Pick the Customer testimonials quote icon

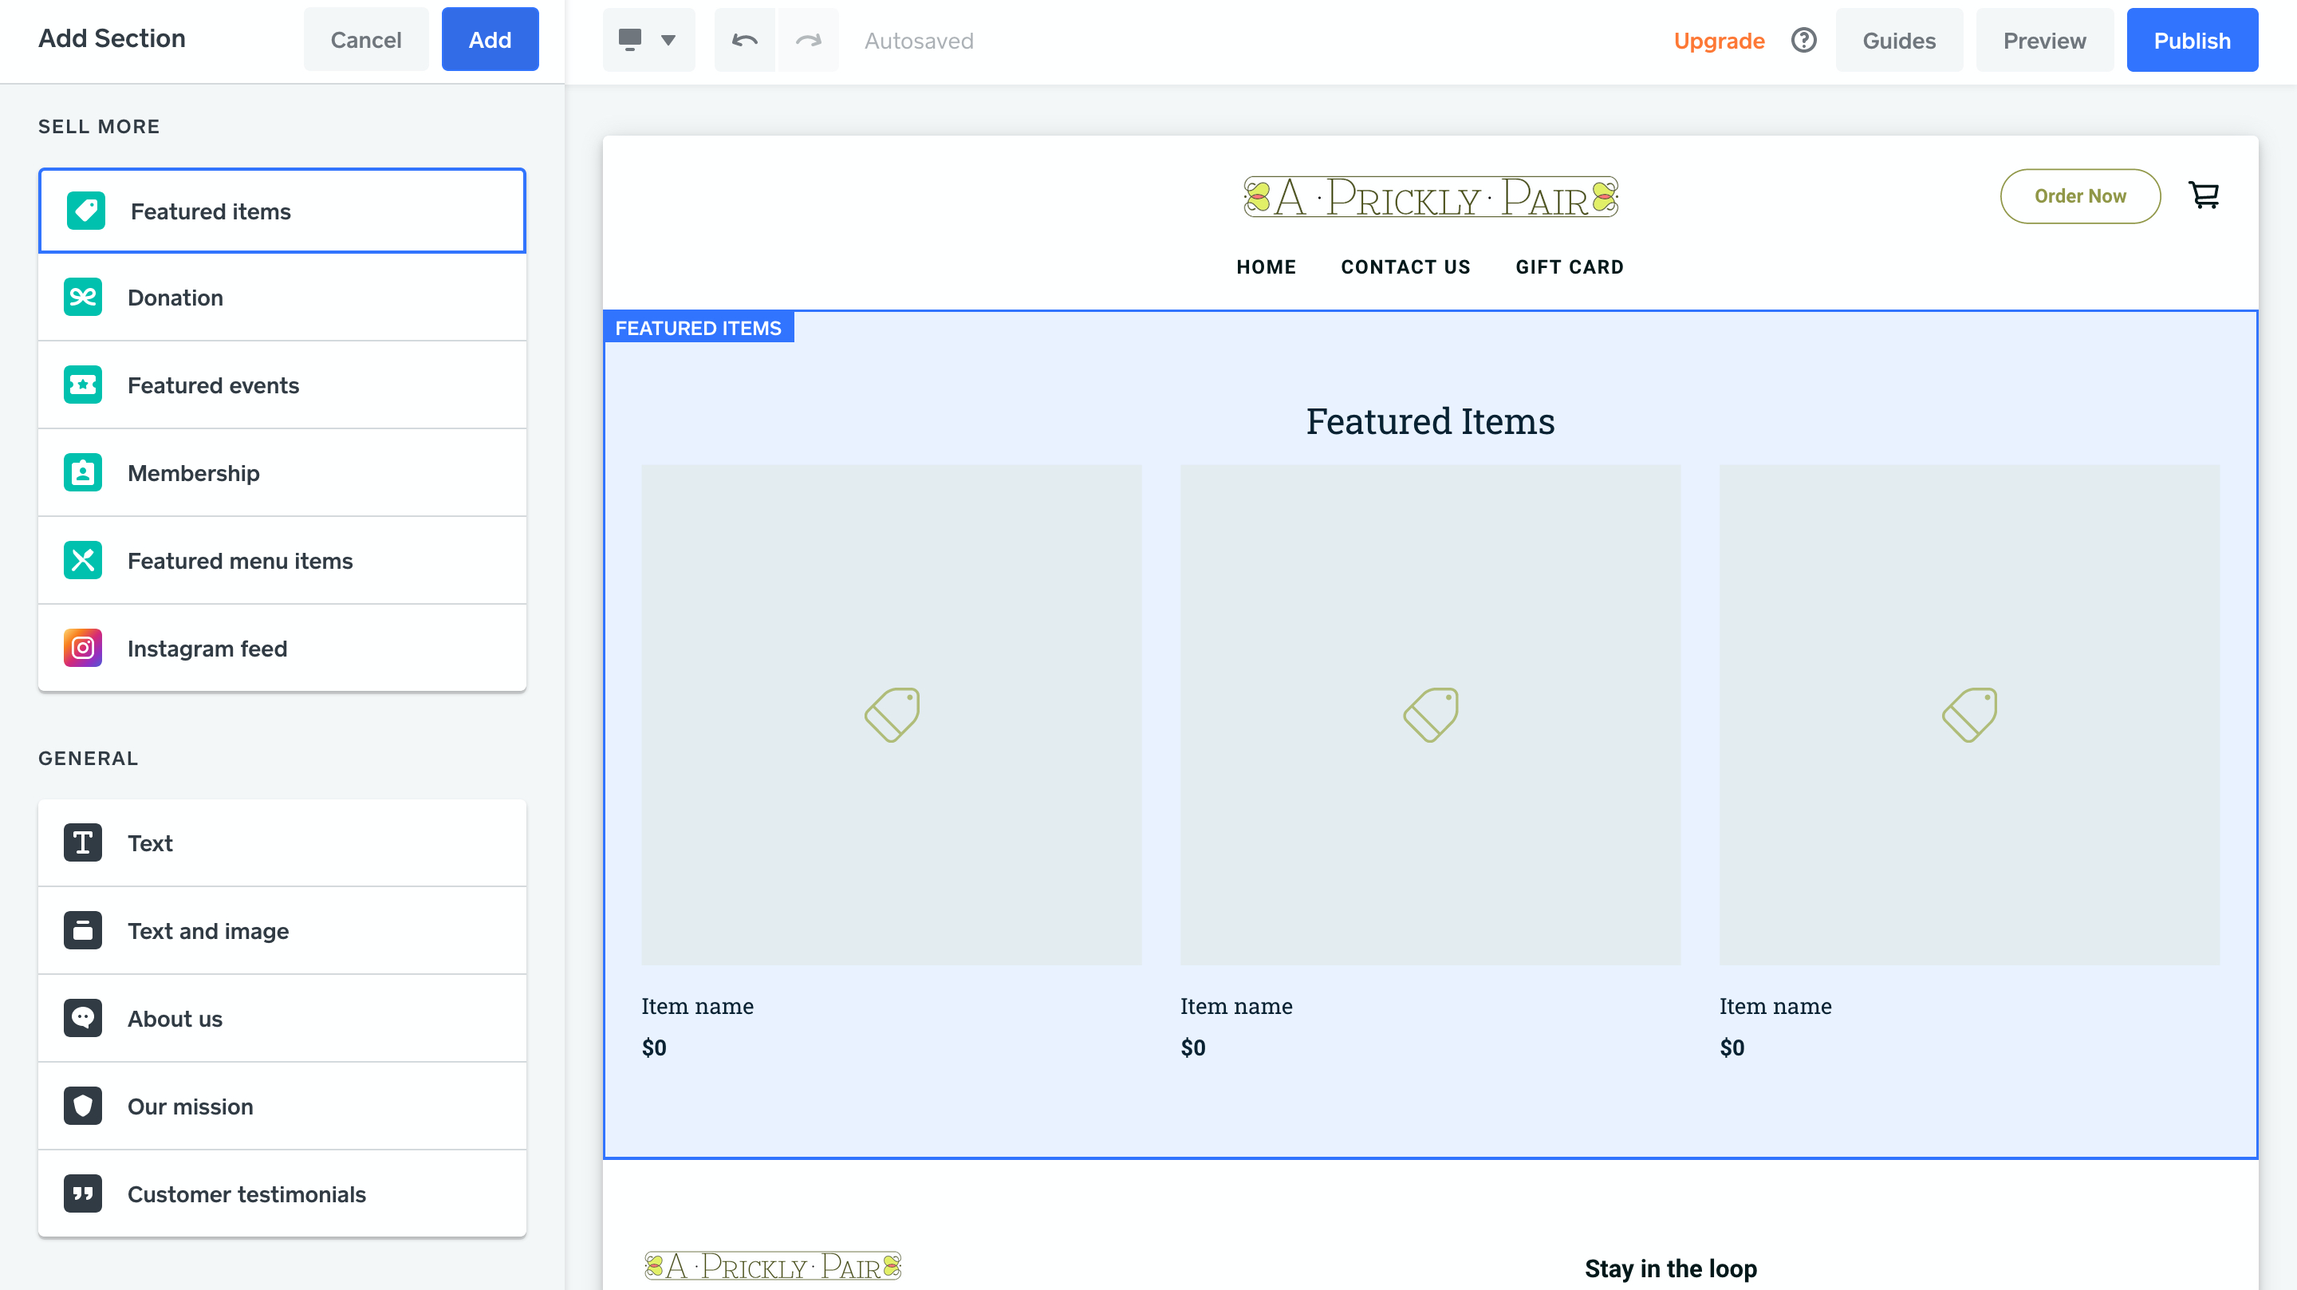(x=83, y=1193)
